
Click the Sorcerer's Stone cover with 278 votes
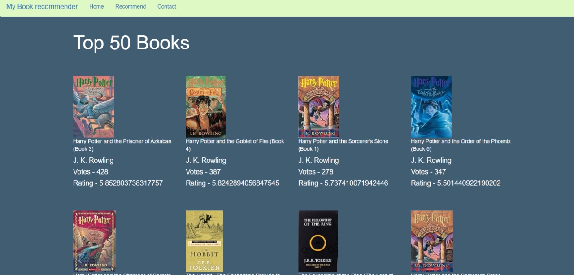318,106
